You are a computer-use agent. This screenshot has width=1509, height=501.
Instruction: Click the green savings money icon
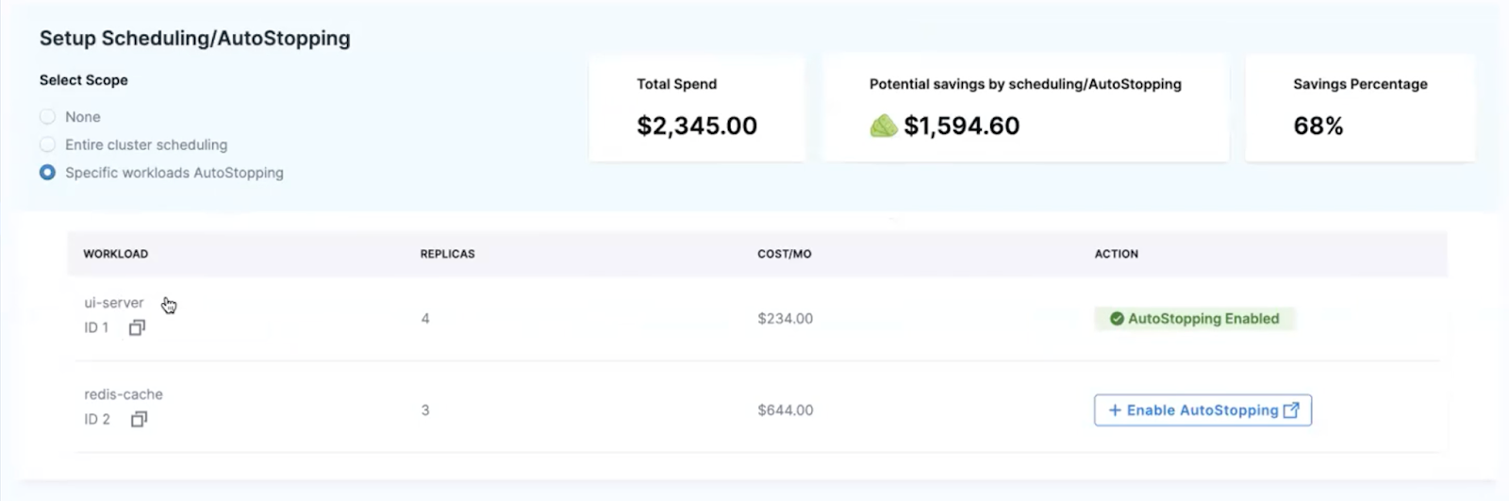pos(883,125)
